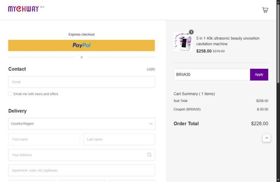Image resolution: width=280 pixels, height=182 pixels.
Task: Click the item quantity badge on product
Action: click(x=191, y=32)
